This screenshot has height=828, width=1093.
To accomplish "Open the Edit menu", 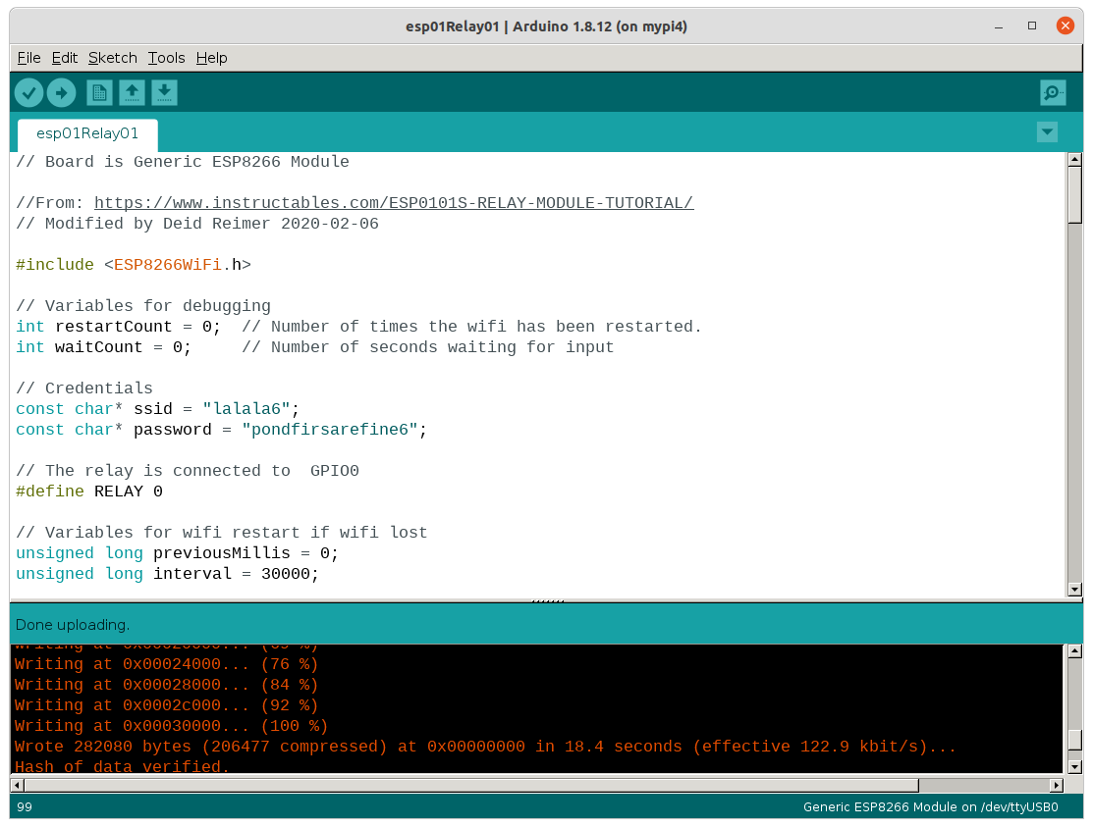I will coord(64,58).
